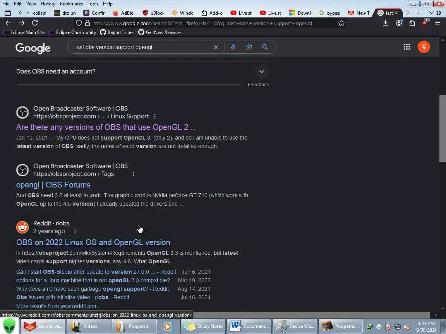The width and height of the screenshot is (446, 334).
Task: Open the list-all-tabs dropdown showing 19
Action: (x=435, y=13)
